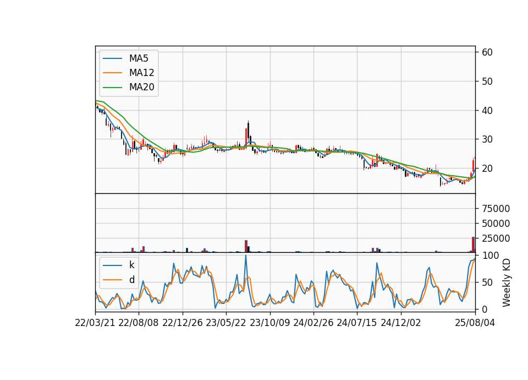This screenshot has width=528, height=380.
Task: Click the volume axis value 75000
Action: pyautogui.click(x=496, y=209)
